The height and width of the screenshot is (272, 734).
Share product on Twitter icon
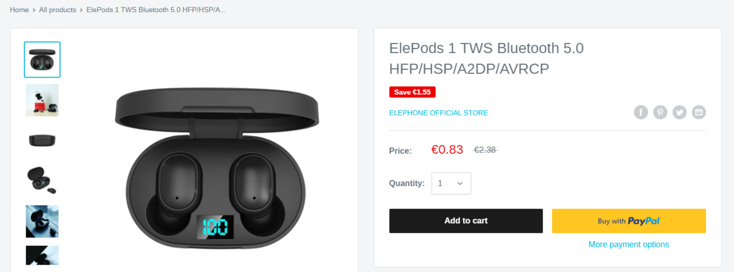click(680, 112)
